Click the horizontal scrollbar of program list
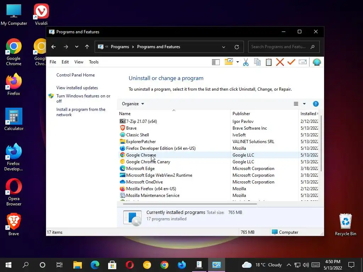Viewport: 363px width, 272px height. (190, 204)
